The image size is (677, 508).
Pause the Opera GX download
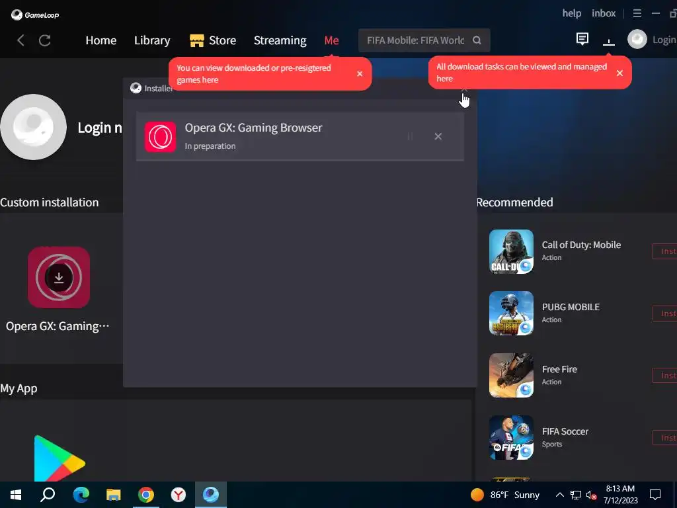(x=410, y=136)
